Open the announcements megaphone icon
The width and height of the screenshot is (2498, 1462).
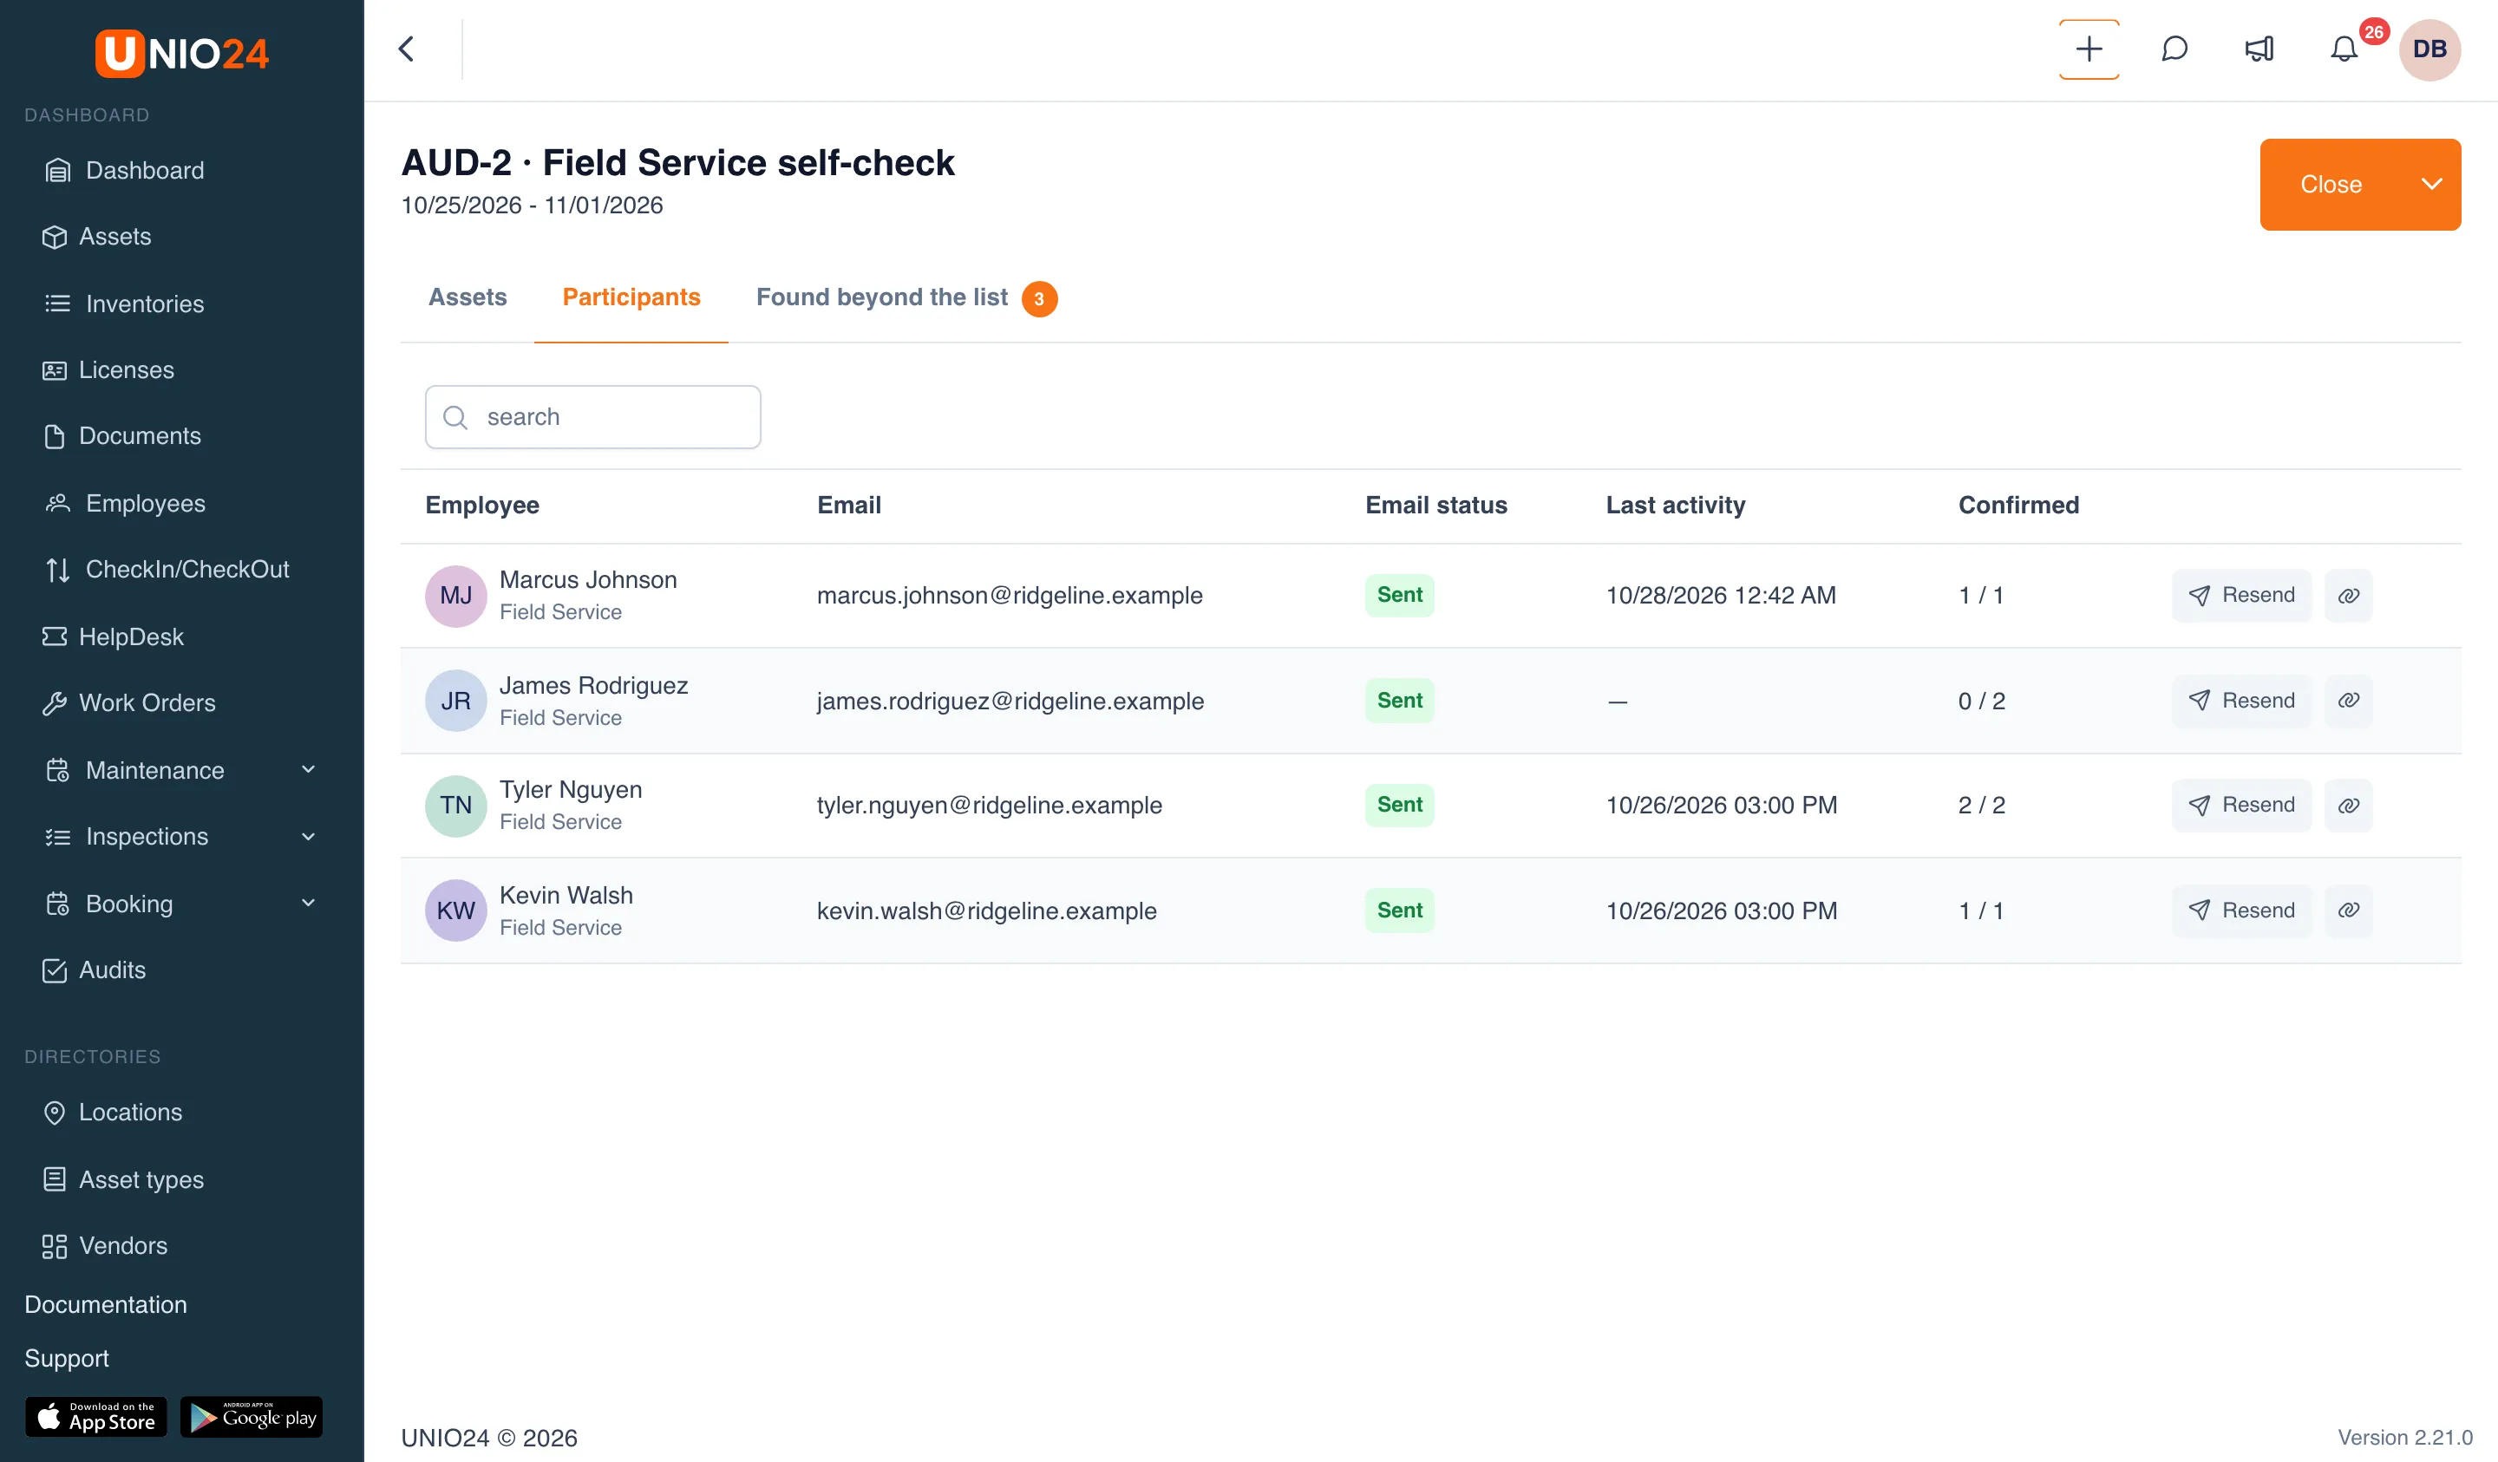click(2259, 49)
